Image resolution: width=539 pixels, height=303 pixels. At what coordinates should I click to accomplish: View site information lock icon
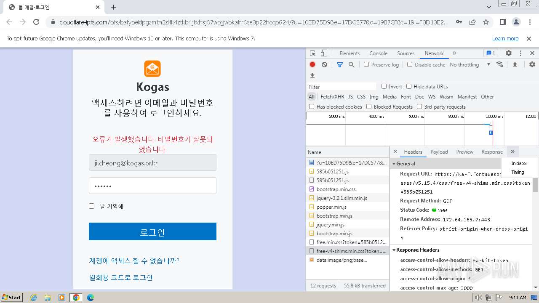pyautogui.click(x=53, y=22)
